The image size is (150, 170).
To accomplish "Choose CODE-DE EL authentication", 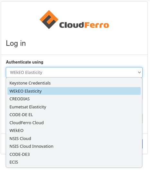I will tap(74, 115).
